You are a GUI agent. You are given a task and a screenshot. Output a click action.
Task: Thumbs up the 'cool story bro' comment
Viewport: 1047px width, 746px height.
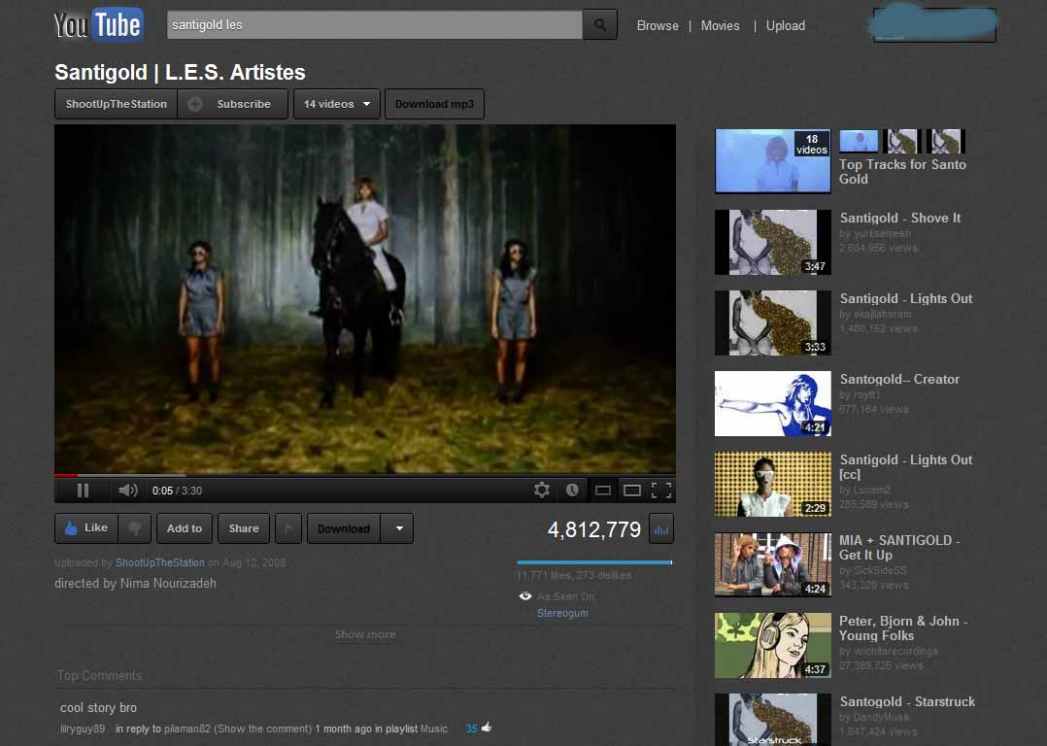click(487, 728)
